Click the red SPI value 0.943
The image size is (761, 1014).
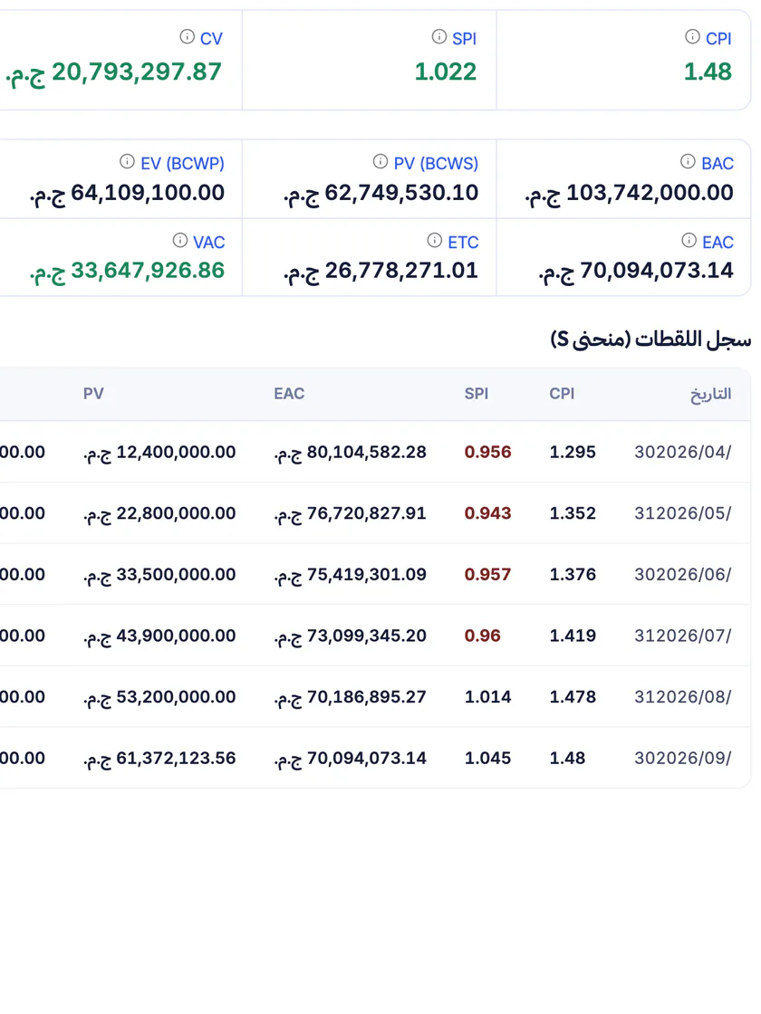488,513
